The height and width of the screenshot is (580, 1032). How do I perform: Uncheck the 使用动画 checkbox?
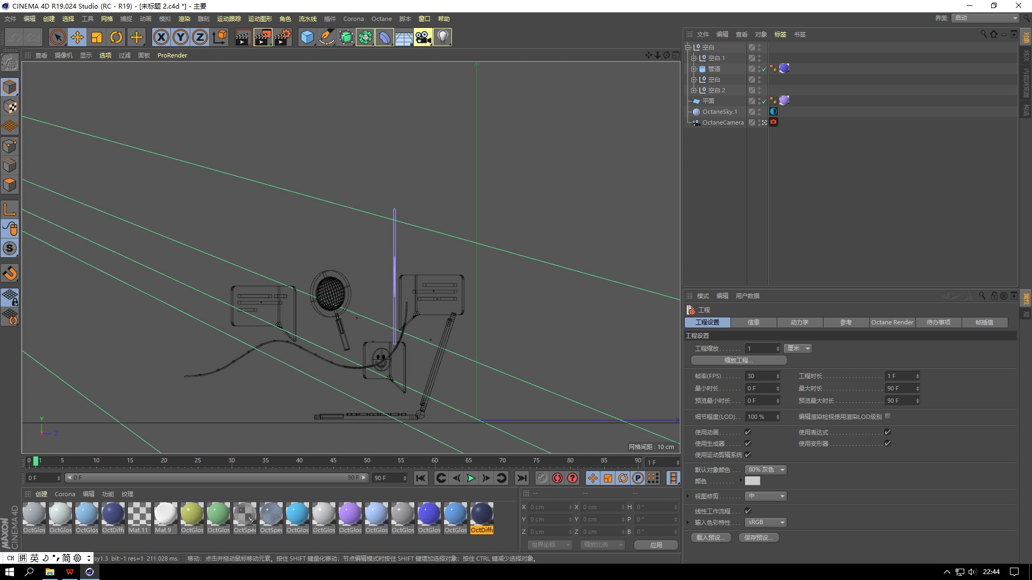click(748, 432)
